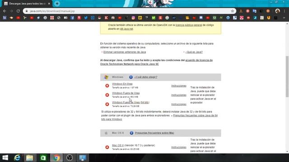Open the Google Translate extension icon
289x162 pixels.
[255, 11]
